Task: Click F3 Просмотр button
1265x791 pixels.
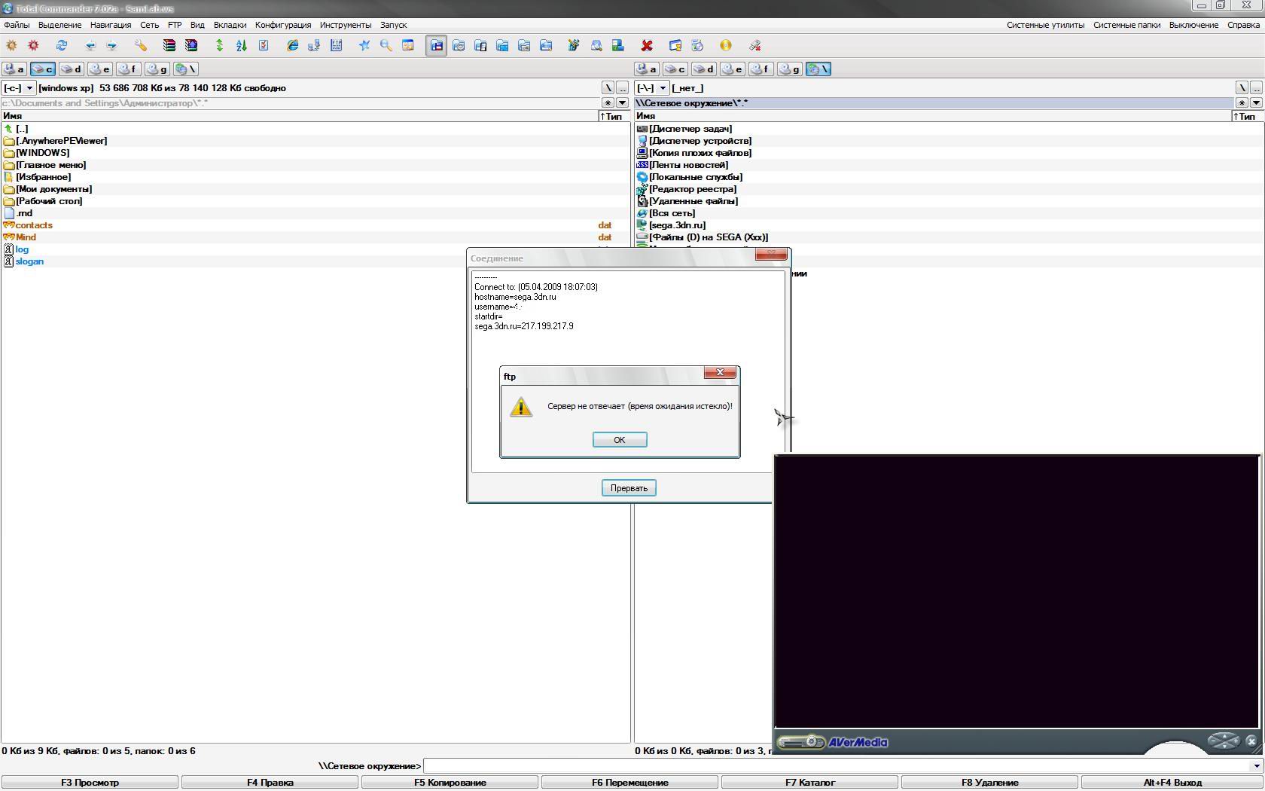Action: pyautogui.click(x=90, y=783)
